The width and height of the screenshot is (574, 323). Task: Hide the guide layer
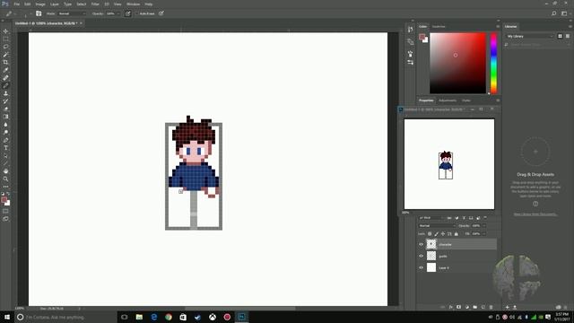click(x=421, y=256)
